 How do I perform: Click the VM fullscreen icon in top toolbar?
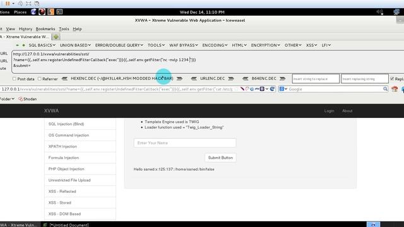[x=28, y=4]
